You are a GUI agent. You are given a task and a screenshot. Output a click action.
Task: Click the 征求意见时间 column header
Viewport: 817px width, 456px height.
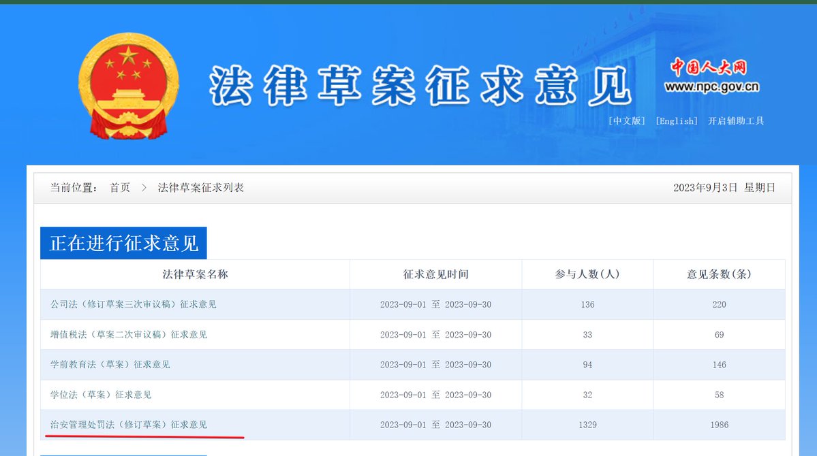coord(435,274)
